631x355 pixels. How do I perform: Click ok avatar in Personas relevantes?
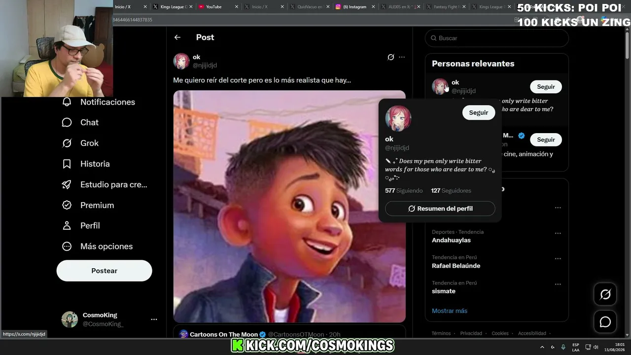pos(440,86)
